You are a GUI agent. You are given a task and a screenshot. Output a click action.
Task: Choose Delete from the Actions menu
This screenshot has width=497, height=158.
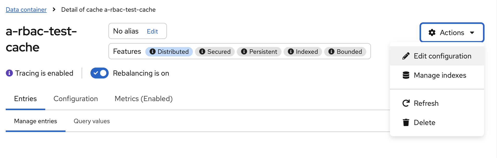[x=424, y=122]
